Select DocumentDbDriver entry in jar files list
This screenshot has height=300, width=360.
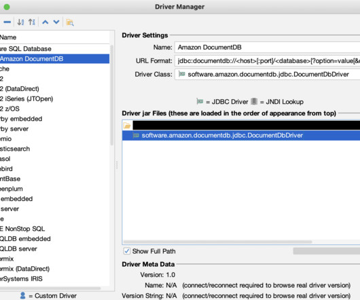pos(241,136)
